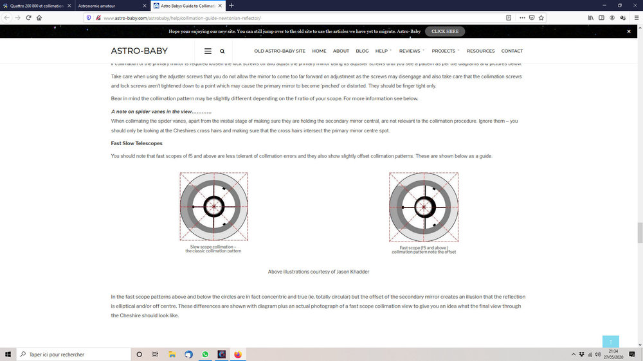Close the Astronomie amateur tab

pyautogui.click(x=144, y=6)
